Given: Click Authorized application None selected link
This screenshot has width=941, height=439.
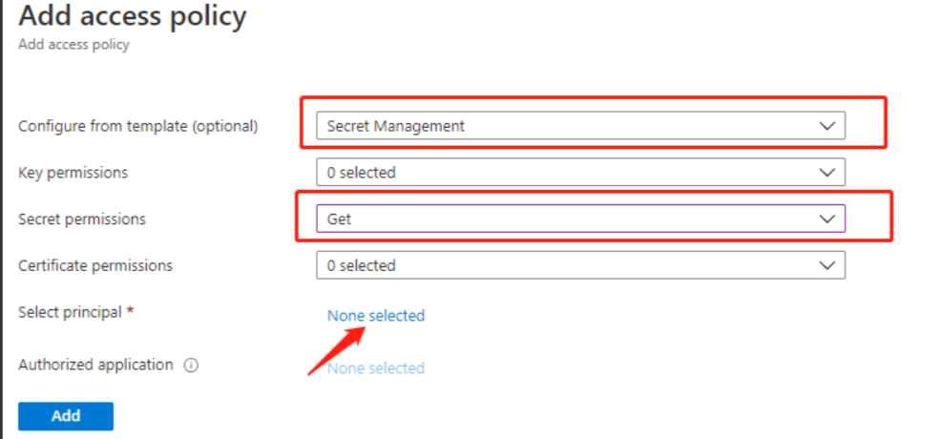Looking at the screenshot, I should pos(376,367).
